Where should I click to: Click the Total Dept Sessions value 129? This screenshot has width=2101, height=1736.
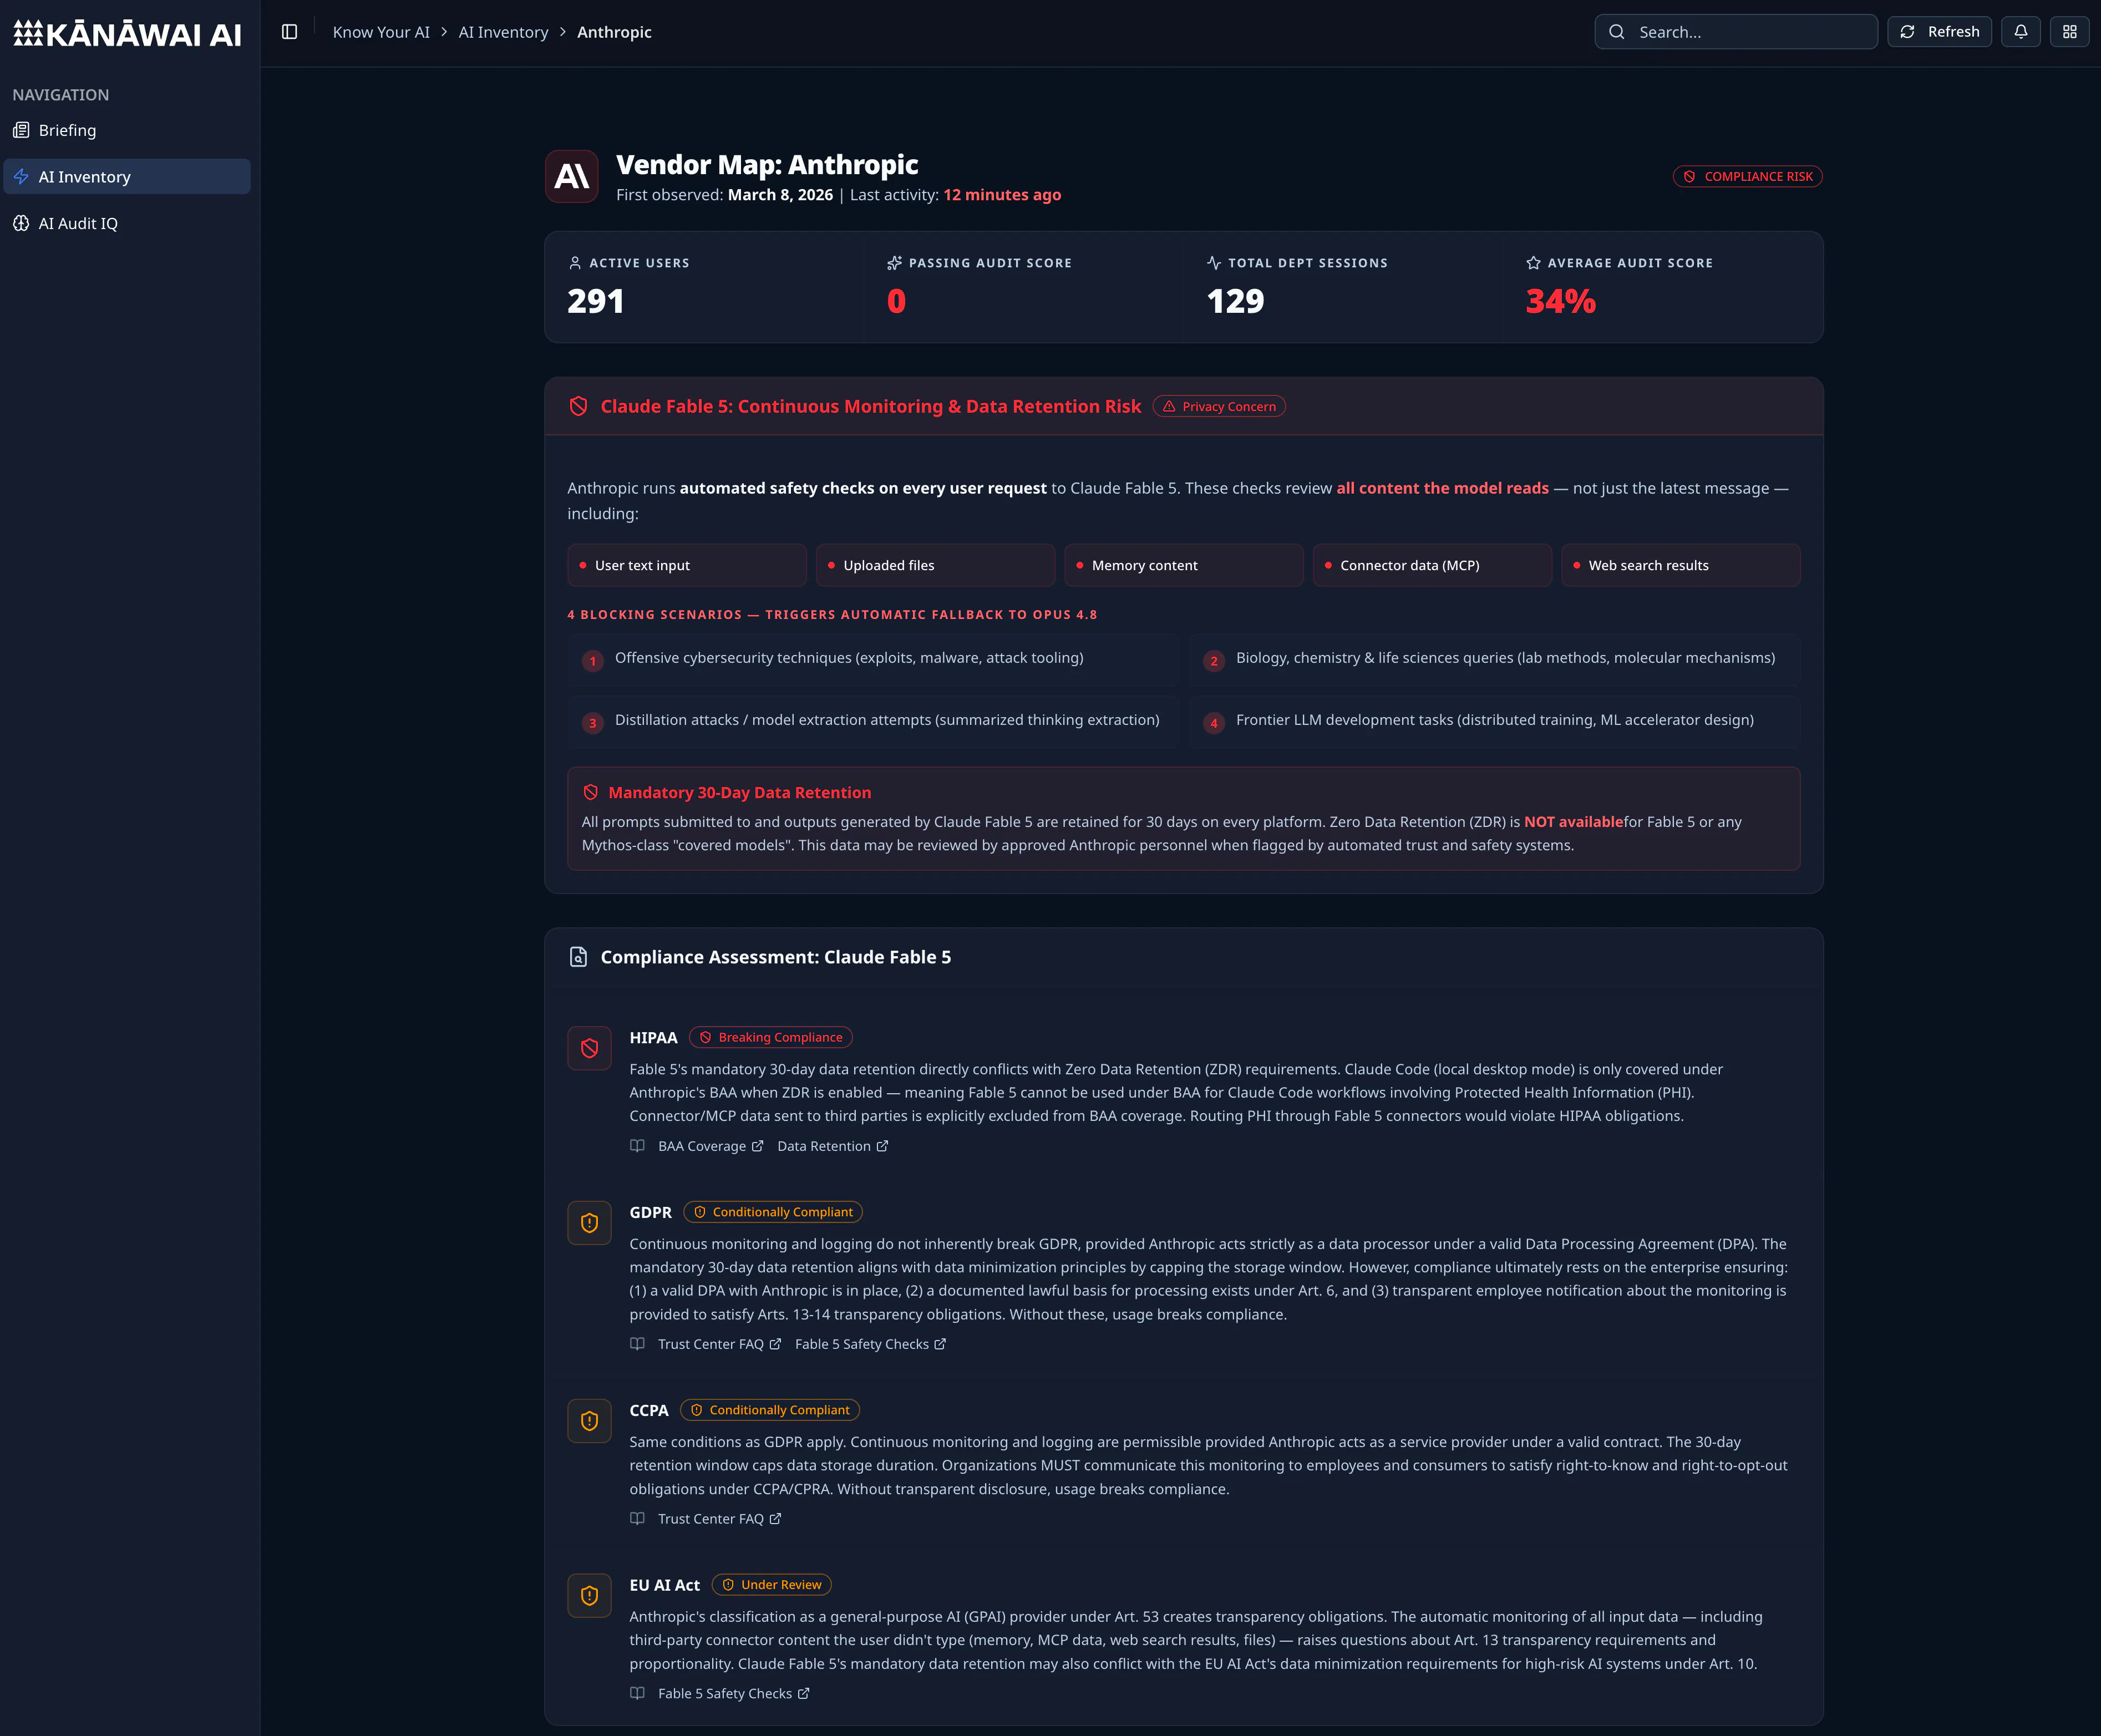click(x=1236, y=301)
